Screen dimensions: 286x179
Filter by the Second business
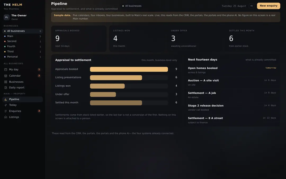[x=23, y=41]
